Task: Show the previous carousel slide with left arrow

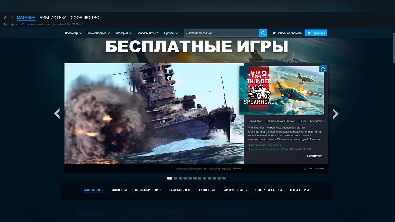Action: [57, 113]
